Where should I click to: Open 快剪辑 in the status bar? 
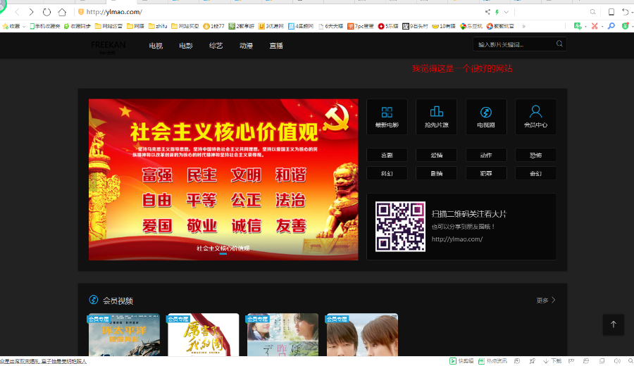(461, 361)
